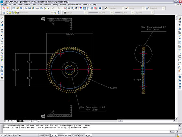Select the Polygon draw tool
The height and width of the screenshot is (137, 182).
tap(2, 29)
